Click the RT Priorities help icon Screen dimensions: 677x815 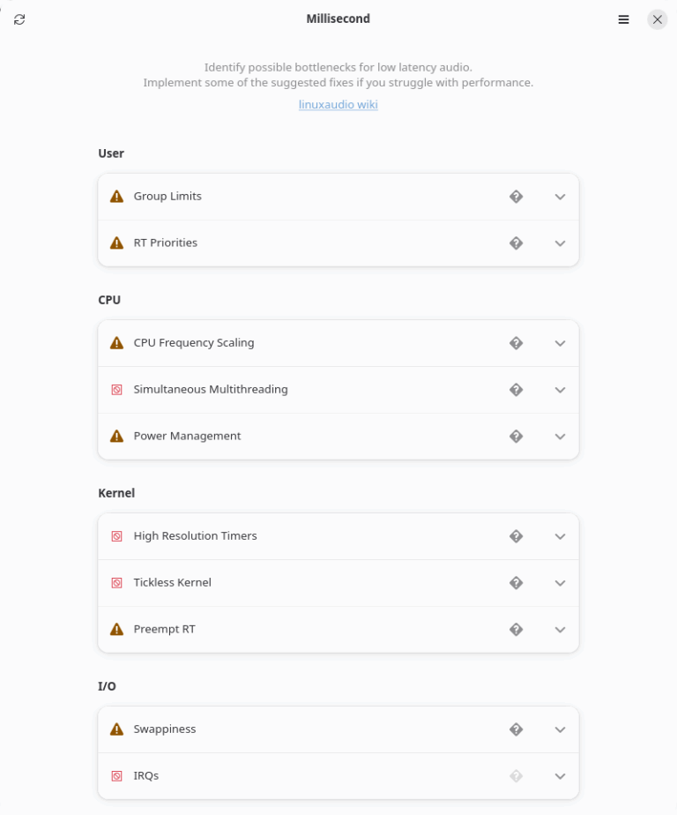(517, 243)
